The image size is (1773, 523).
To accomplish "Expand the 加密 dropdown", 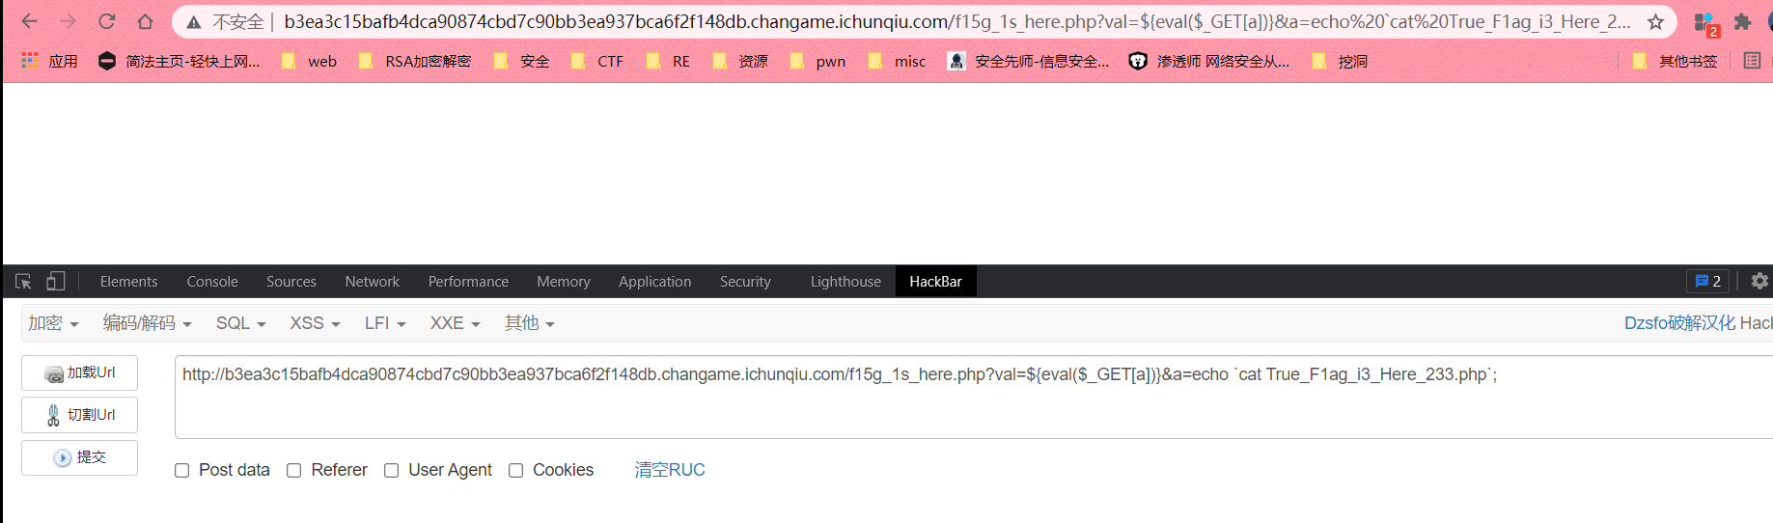I will click(53, 323).
